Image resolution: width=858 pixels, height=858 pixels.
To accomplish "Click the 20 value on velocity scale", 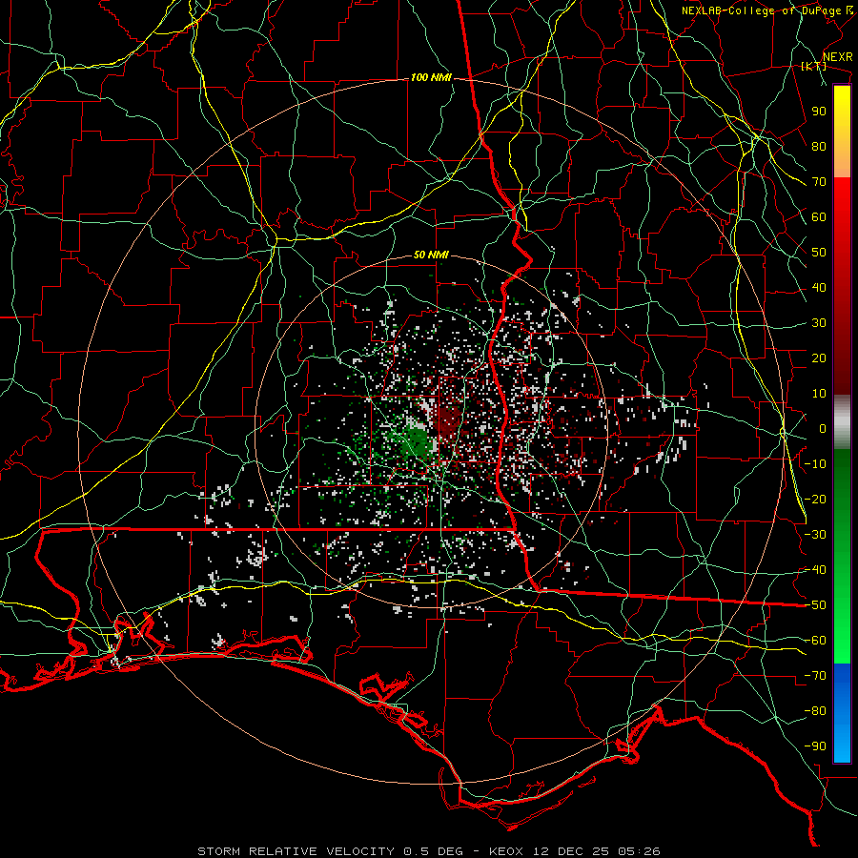I will [x=819, y=357].
